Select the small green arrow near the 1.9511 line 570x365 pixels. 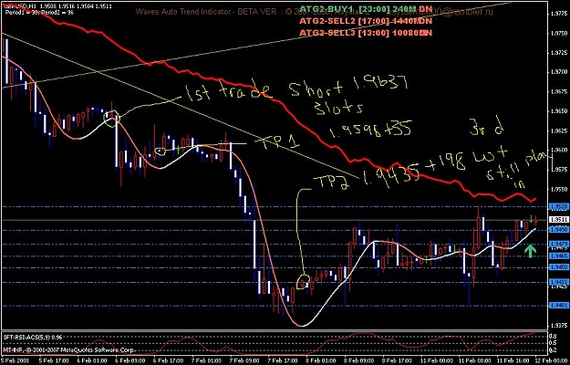tap(531, 219)
